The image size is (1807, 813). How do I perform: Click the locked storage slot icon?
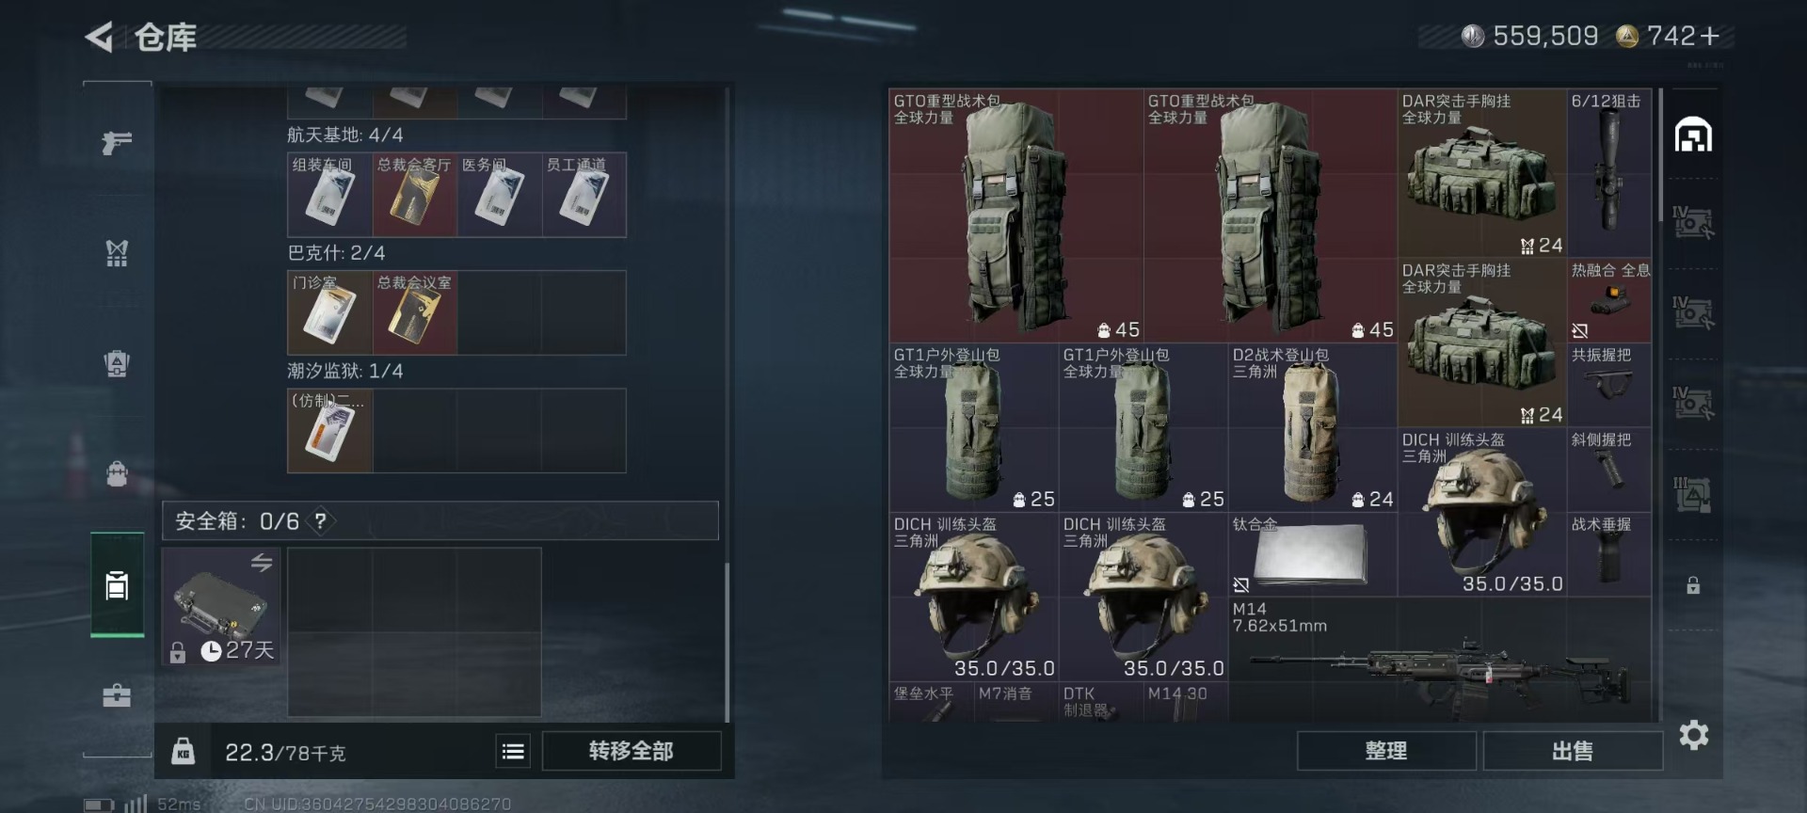(x=1693, y=585)
